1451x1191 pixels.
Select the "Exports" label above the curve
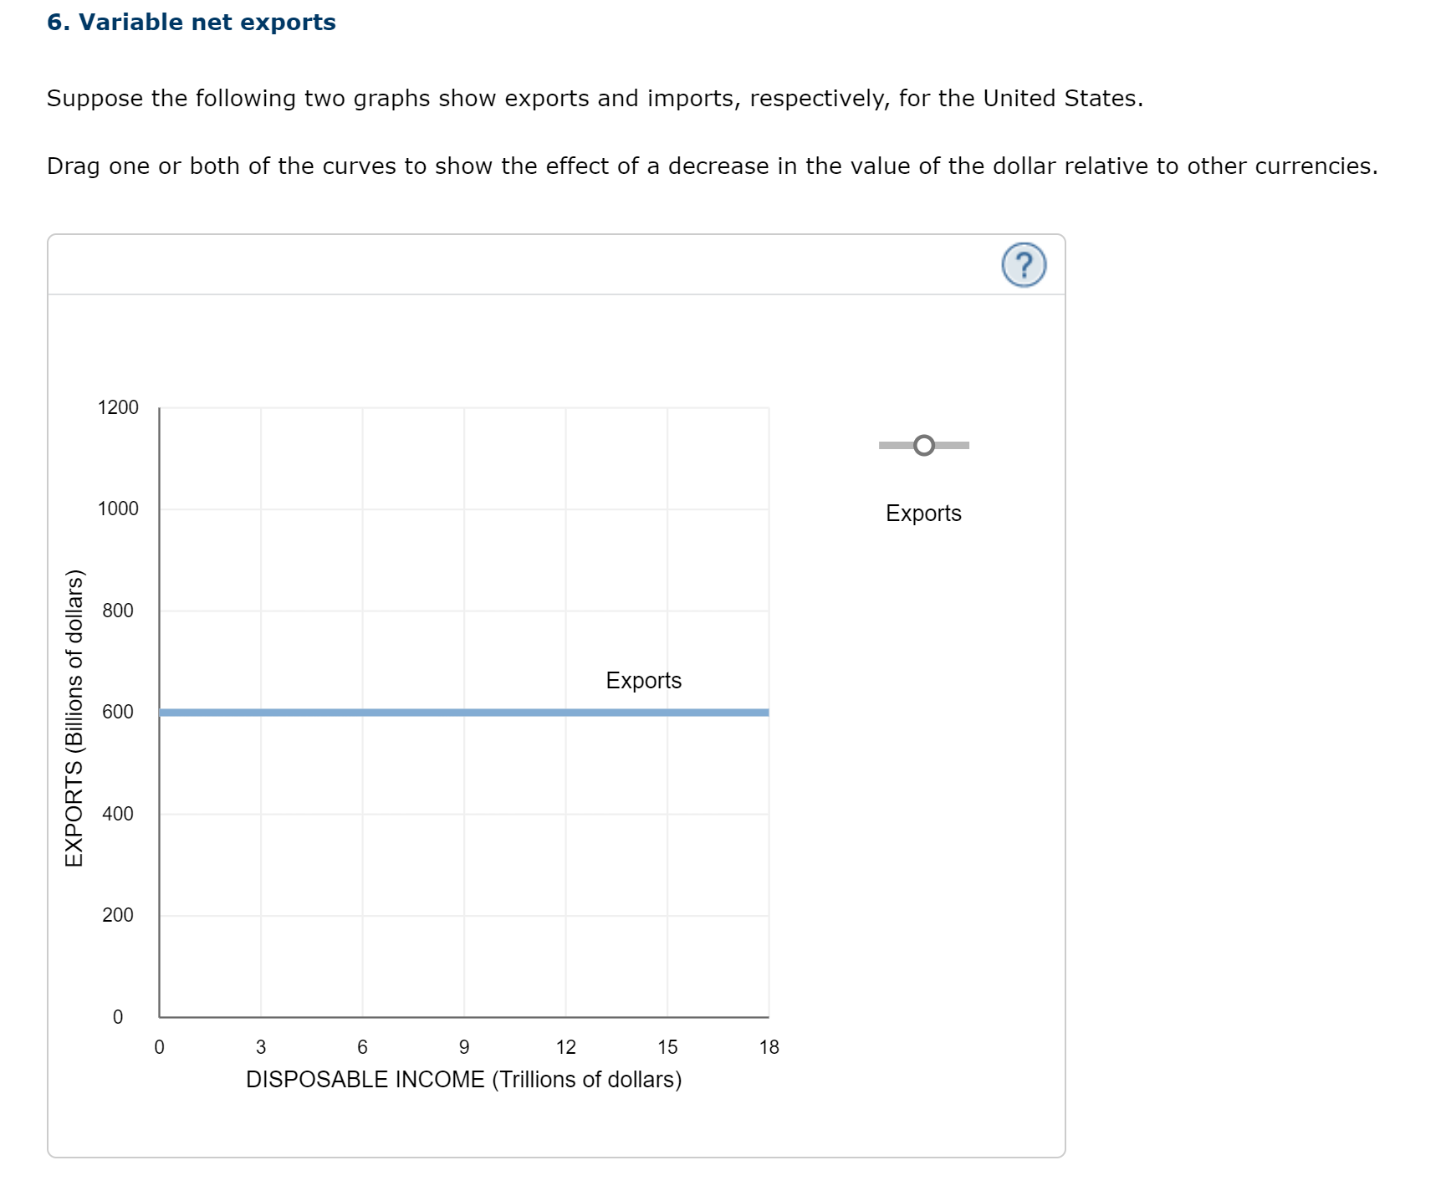(x=644, y=681)
